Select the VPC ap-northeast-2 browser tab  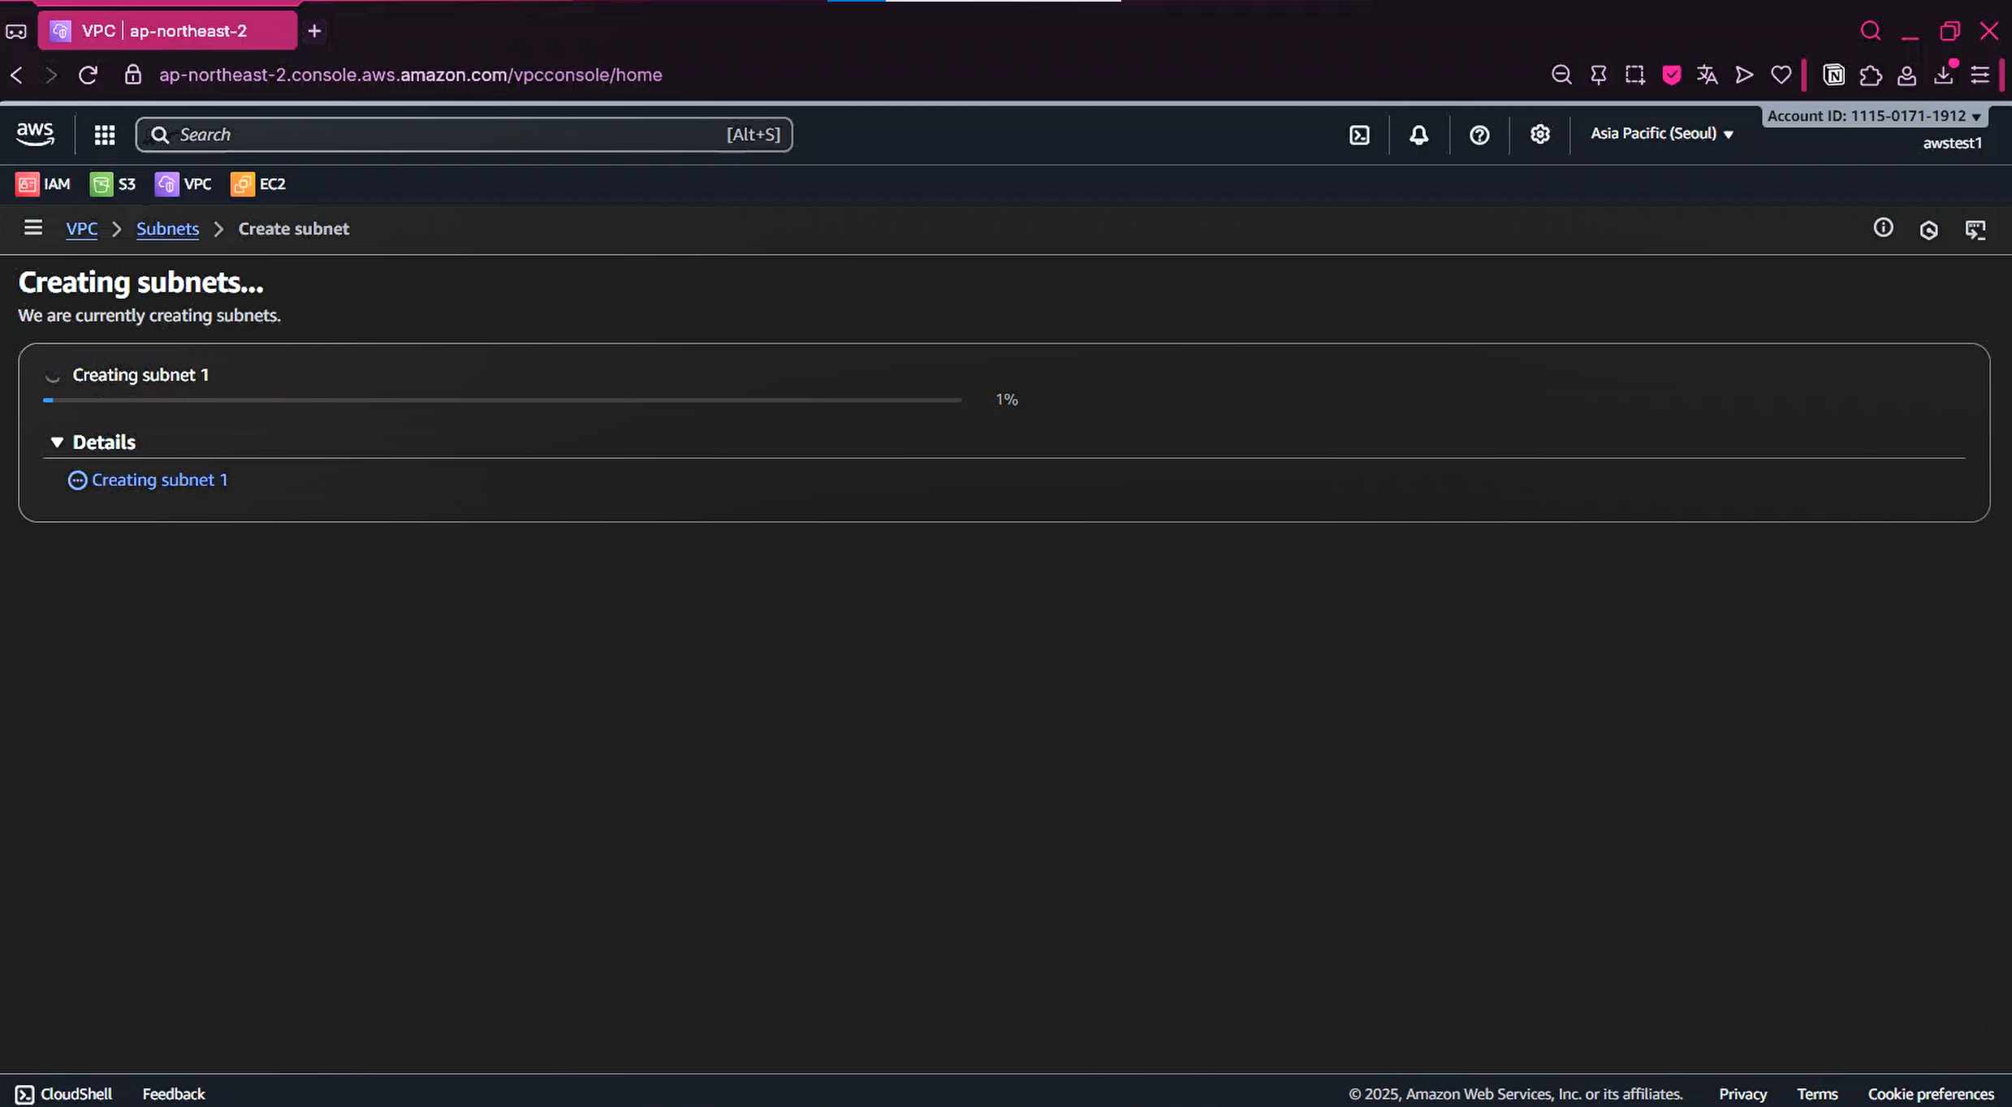166,31
